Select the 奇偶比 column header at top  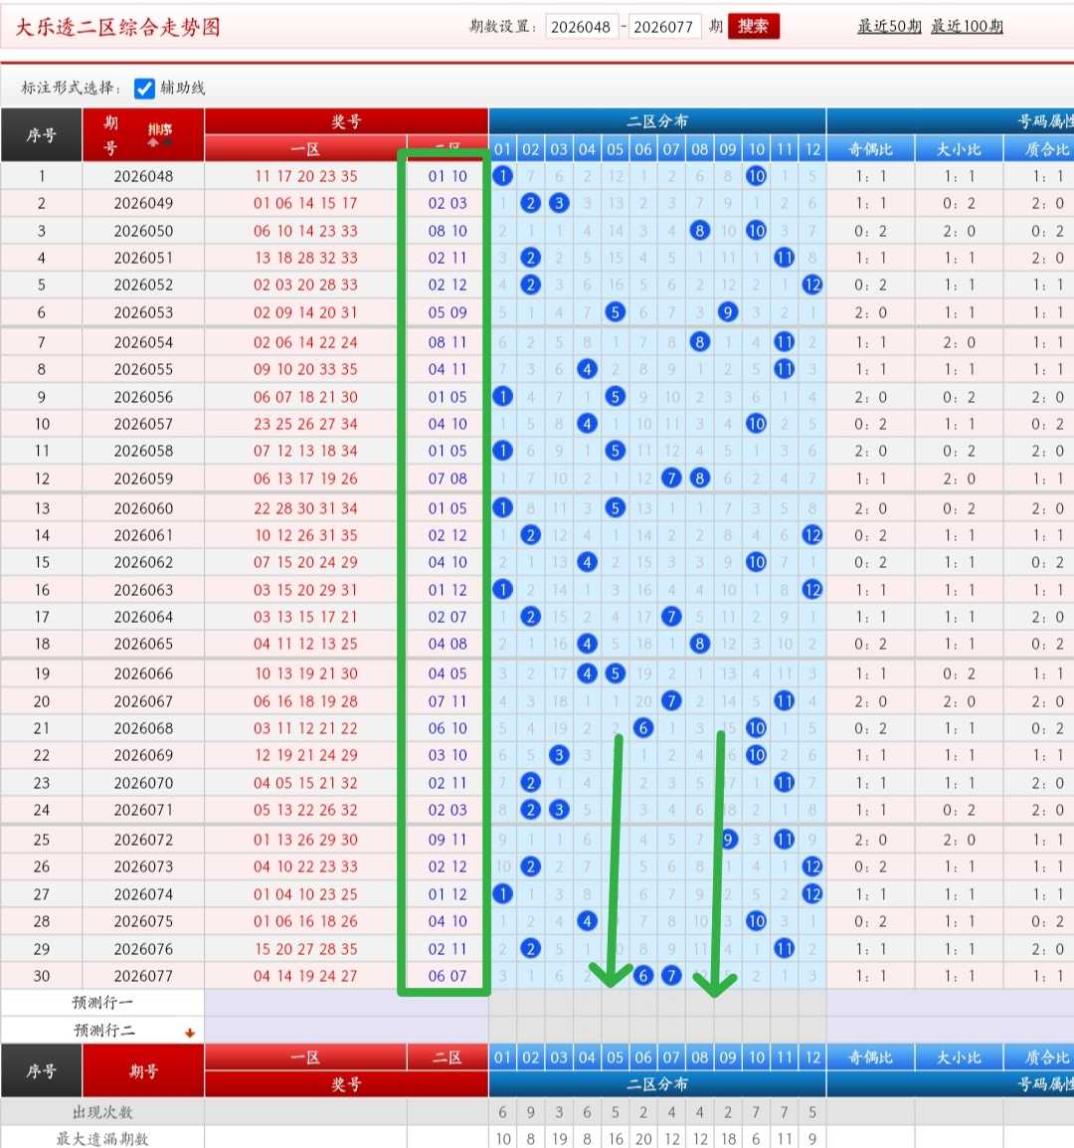tap(870, 149)
